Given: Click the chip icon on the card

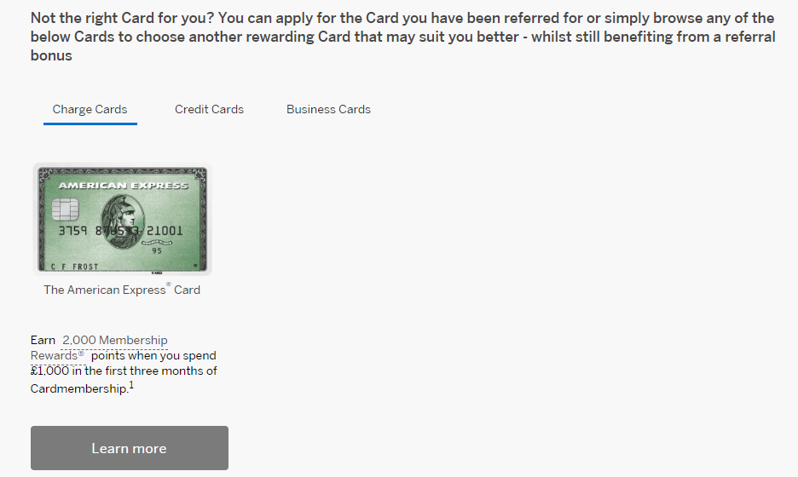Looking at the screenshot, I should tap(66, 208).
